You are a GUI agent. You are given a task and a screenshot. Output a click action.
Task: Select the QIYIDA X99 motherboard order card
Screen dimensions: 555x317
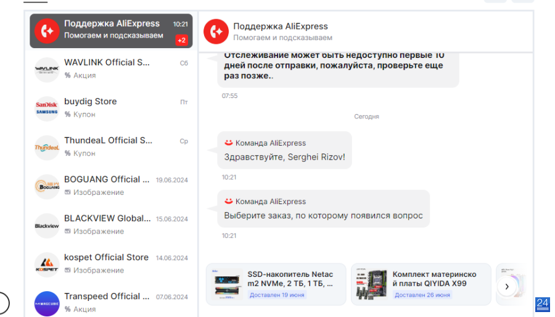421,284
